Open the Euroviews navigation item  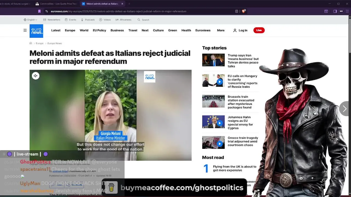(203, 30)
